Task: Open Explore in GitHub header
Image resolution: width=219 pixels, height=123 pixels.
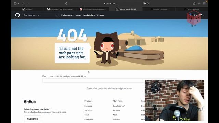Action: click(x=101, y=15)
